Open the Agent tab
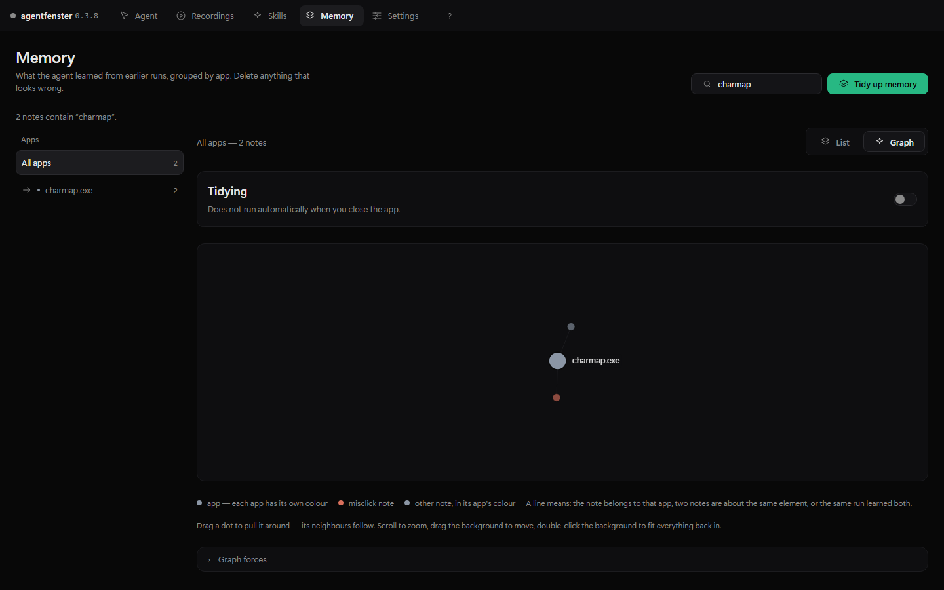This screenshot has width=944, height=590. point(139,16)
